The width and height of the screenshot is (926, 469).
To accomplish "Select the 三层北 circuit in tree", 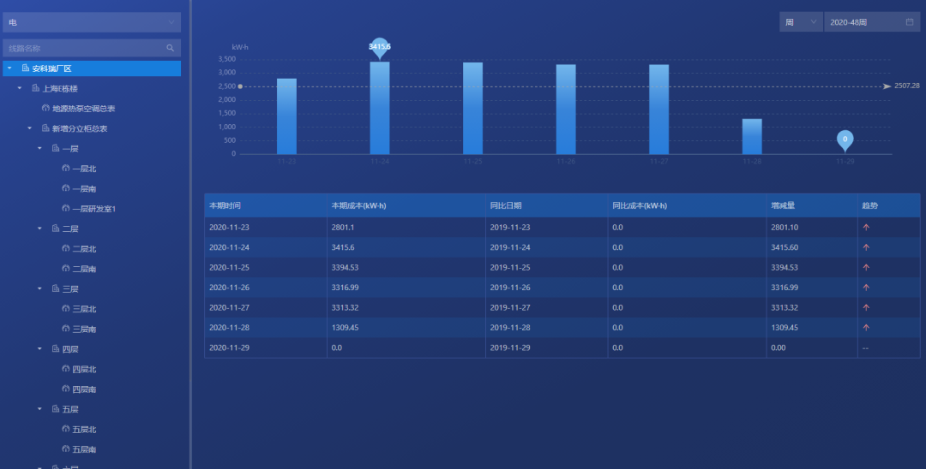I will coord(83,309).
